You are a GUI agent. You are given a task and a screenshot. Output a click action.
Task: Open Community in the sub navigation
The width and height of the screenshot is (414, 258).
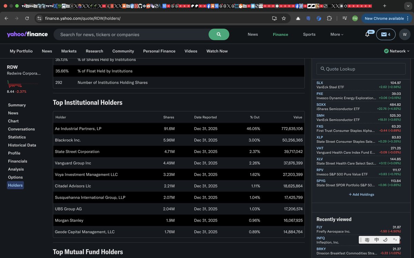click(123, 51)
